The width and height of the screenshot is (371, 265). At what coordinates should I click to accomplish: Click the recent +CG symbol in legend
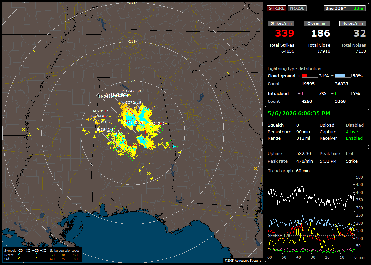(x=36, y=255)
